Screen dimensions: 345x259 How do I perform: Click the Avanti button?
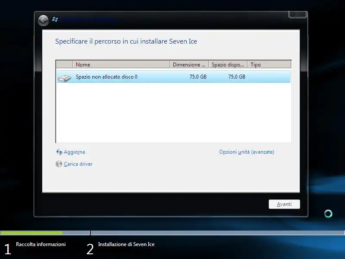284,204
